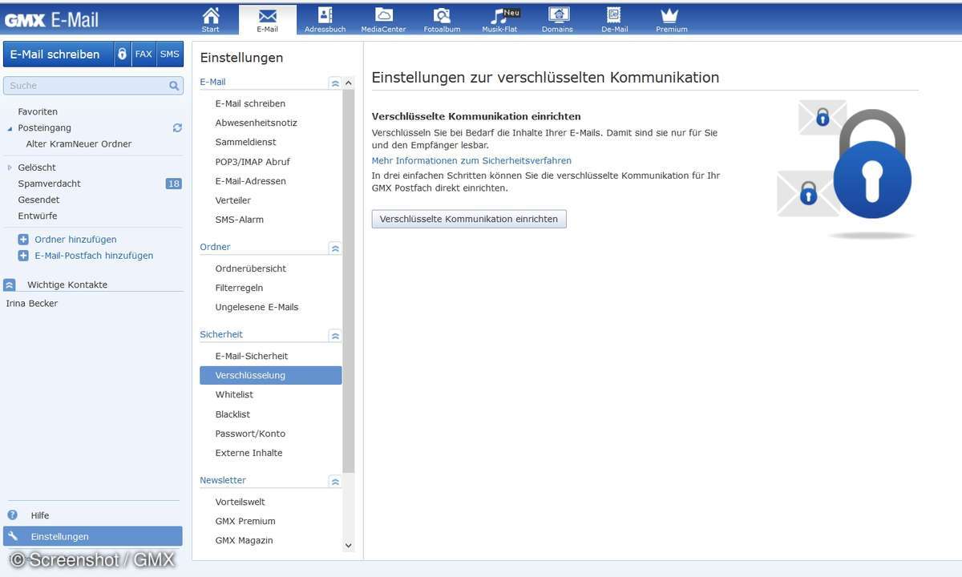Collapse the Newsletter settings section
Viewport: 962px width, 577px height.
coord(335,482)
